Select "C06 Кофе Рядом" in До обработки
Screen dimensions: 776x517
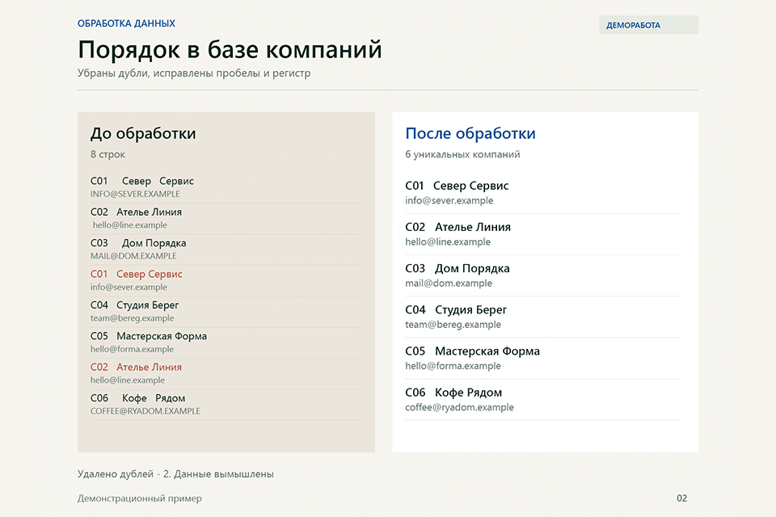137,398
